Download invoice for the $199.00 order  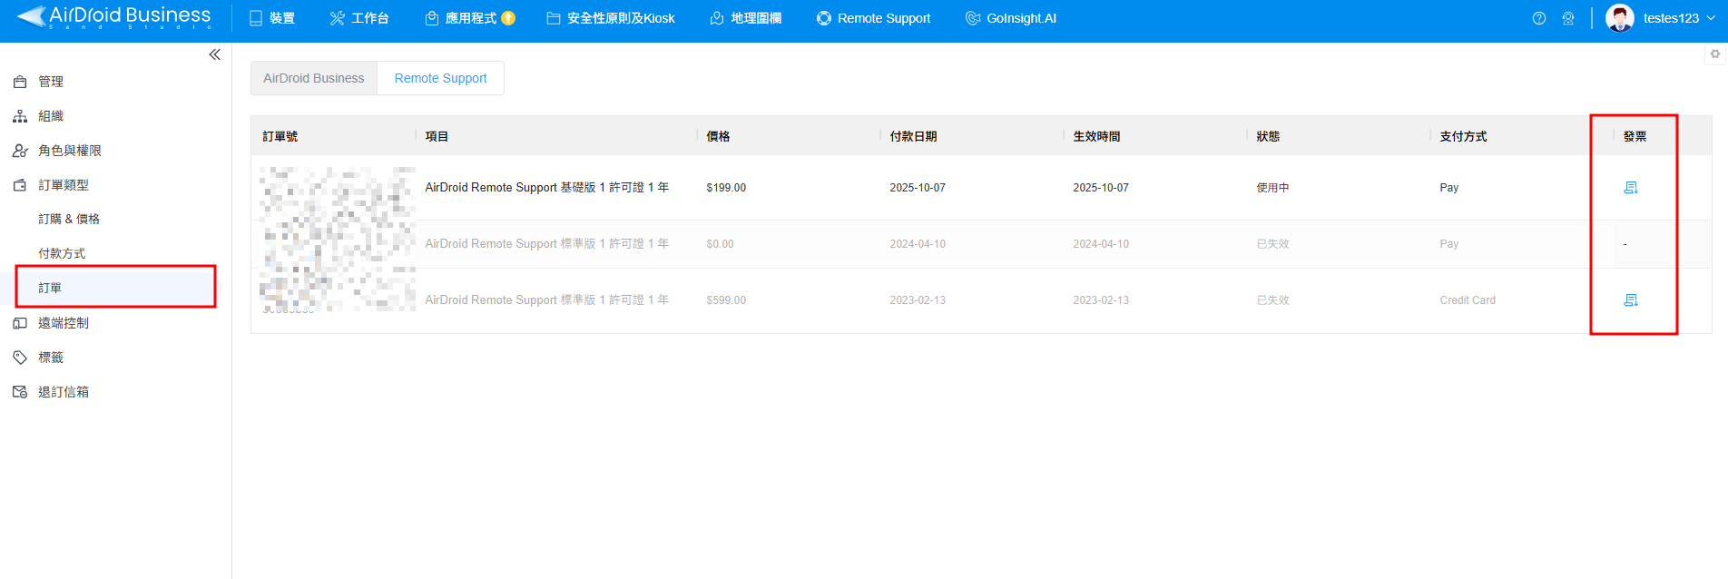point(1631,188)
